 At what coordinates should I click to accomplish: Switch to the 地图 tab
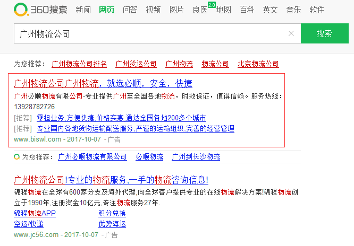pos(223,10)
